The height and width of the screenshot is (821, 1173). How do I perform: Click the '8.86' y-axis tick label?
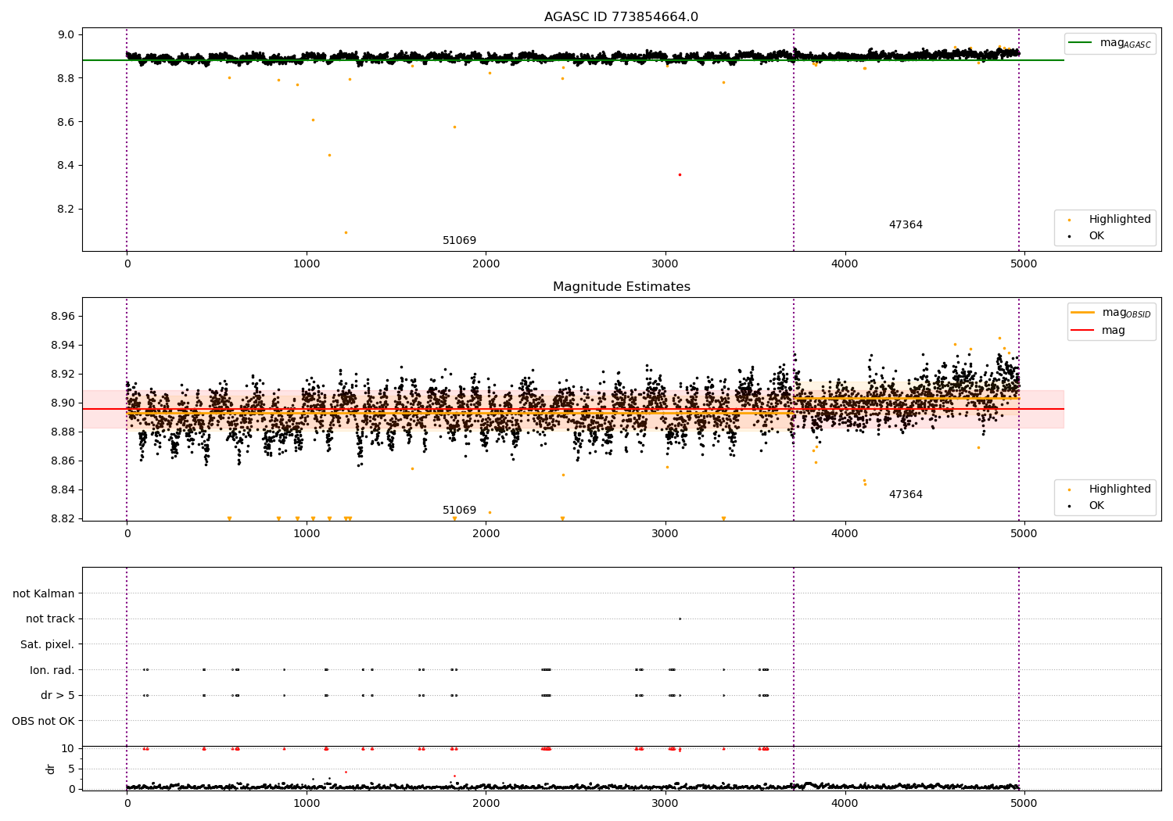click(63, 461)
